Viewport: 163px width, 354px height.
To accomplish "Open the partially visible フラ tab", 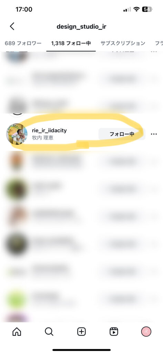I will pos(159,43).
